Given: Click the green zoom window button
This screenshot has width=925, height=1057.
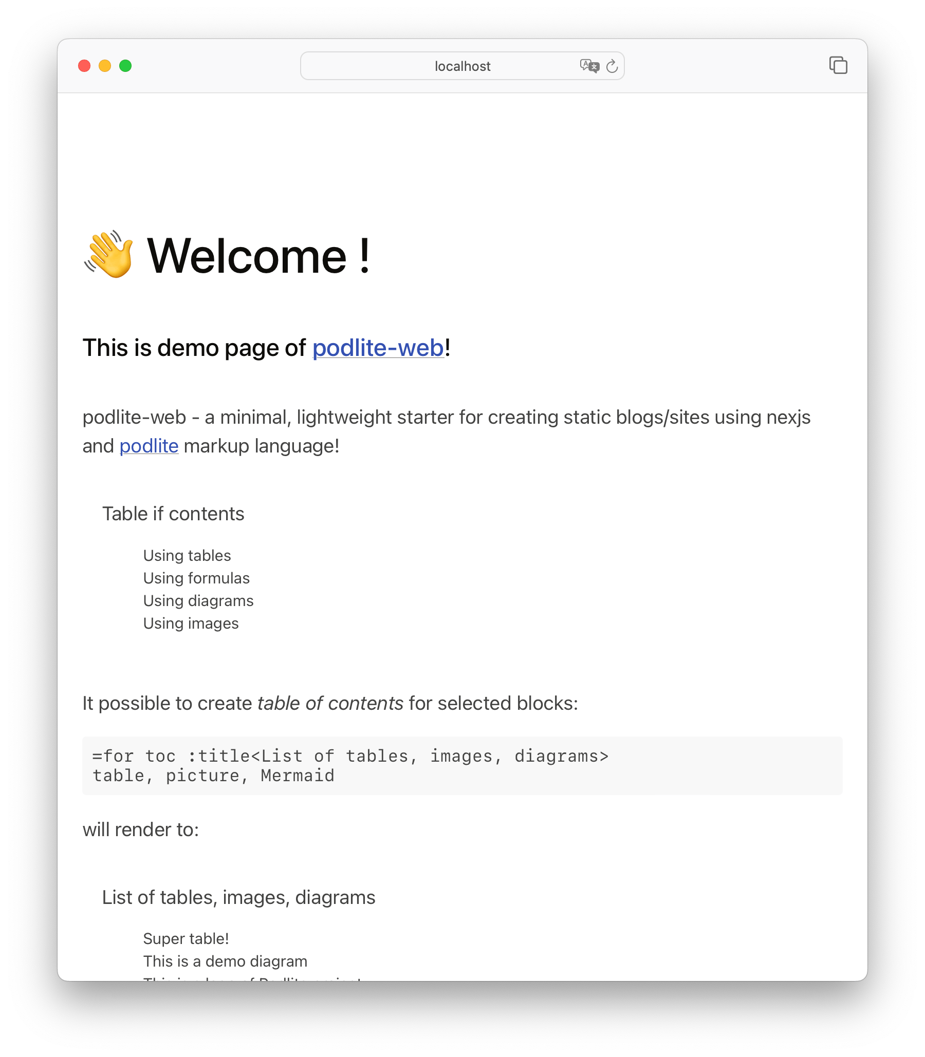Looking at the screenshot, I should (125, 66).
